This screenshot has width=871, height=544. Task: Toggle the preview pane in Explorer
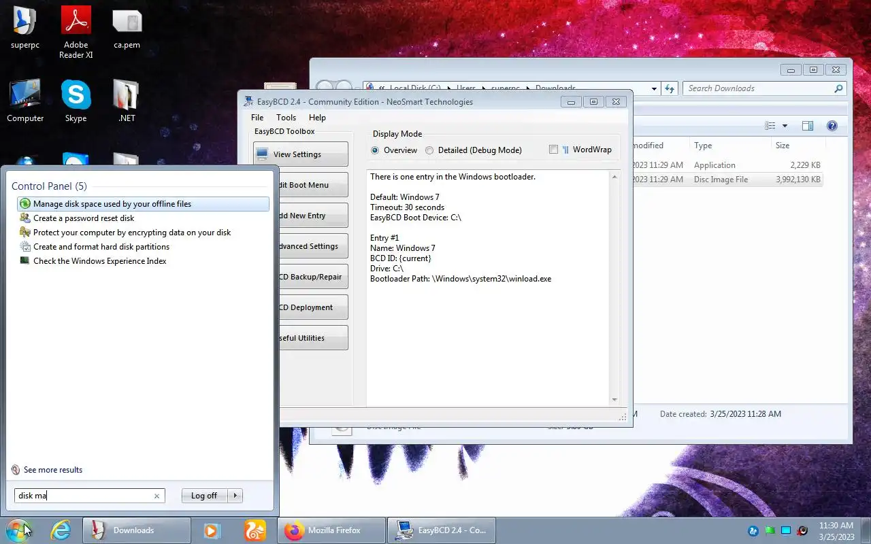pyautogui.click(x=808, y=126)
